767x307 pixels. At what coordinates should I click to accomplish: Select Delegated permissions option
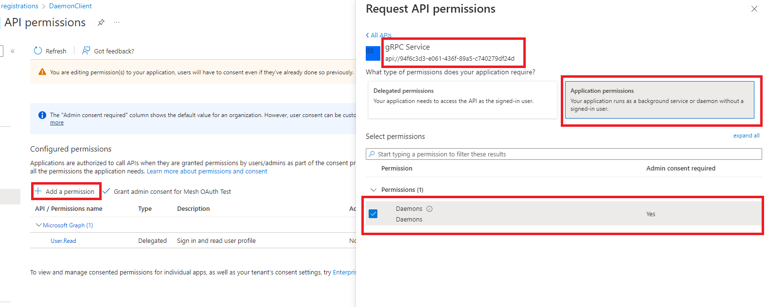point(462,100)
